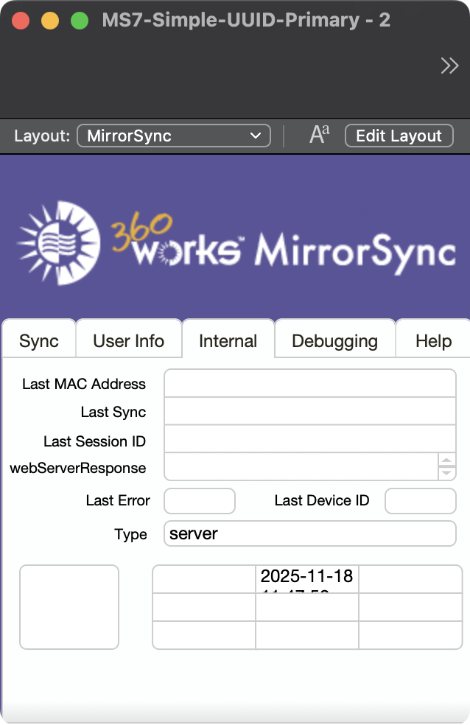470x725 pixels.
Task: Select the 2025-11-18 timestamp cell
Action: pyautogui.click(x=306, y=579)
